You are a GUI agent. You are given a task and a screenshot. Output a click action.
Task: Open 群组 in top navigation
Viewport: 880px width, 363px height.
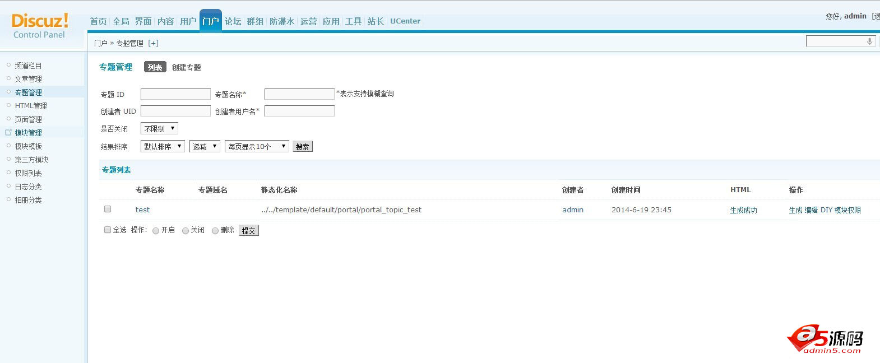click(x=255, y=21)
